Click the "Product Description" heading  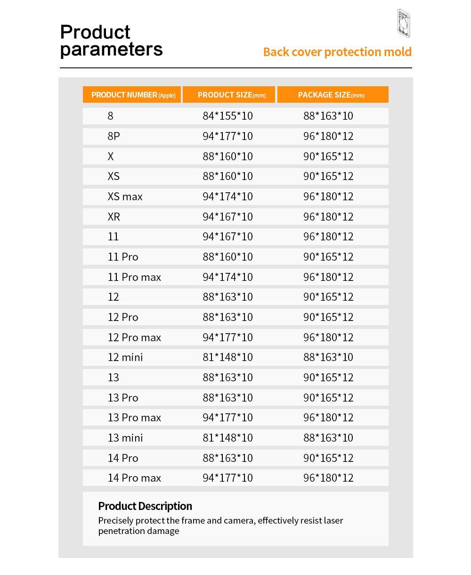[145, 506]
